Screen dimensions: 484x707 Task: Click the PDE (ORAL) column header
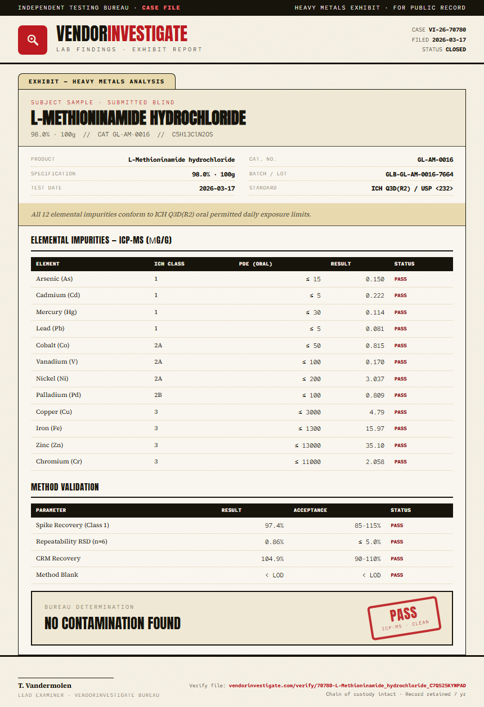point(256,264)
